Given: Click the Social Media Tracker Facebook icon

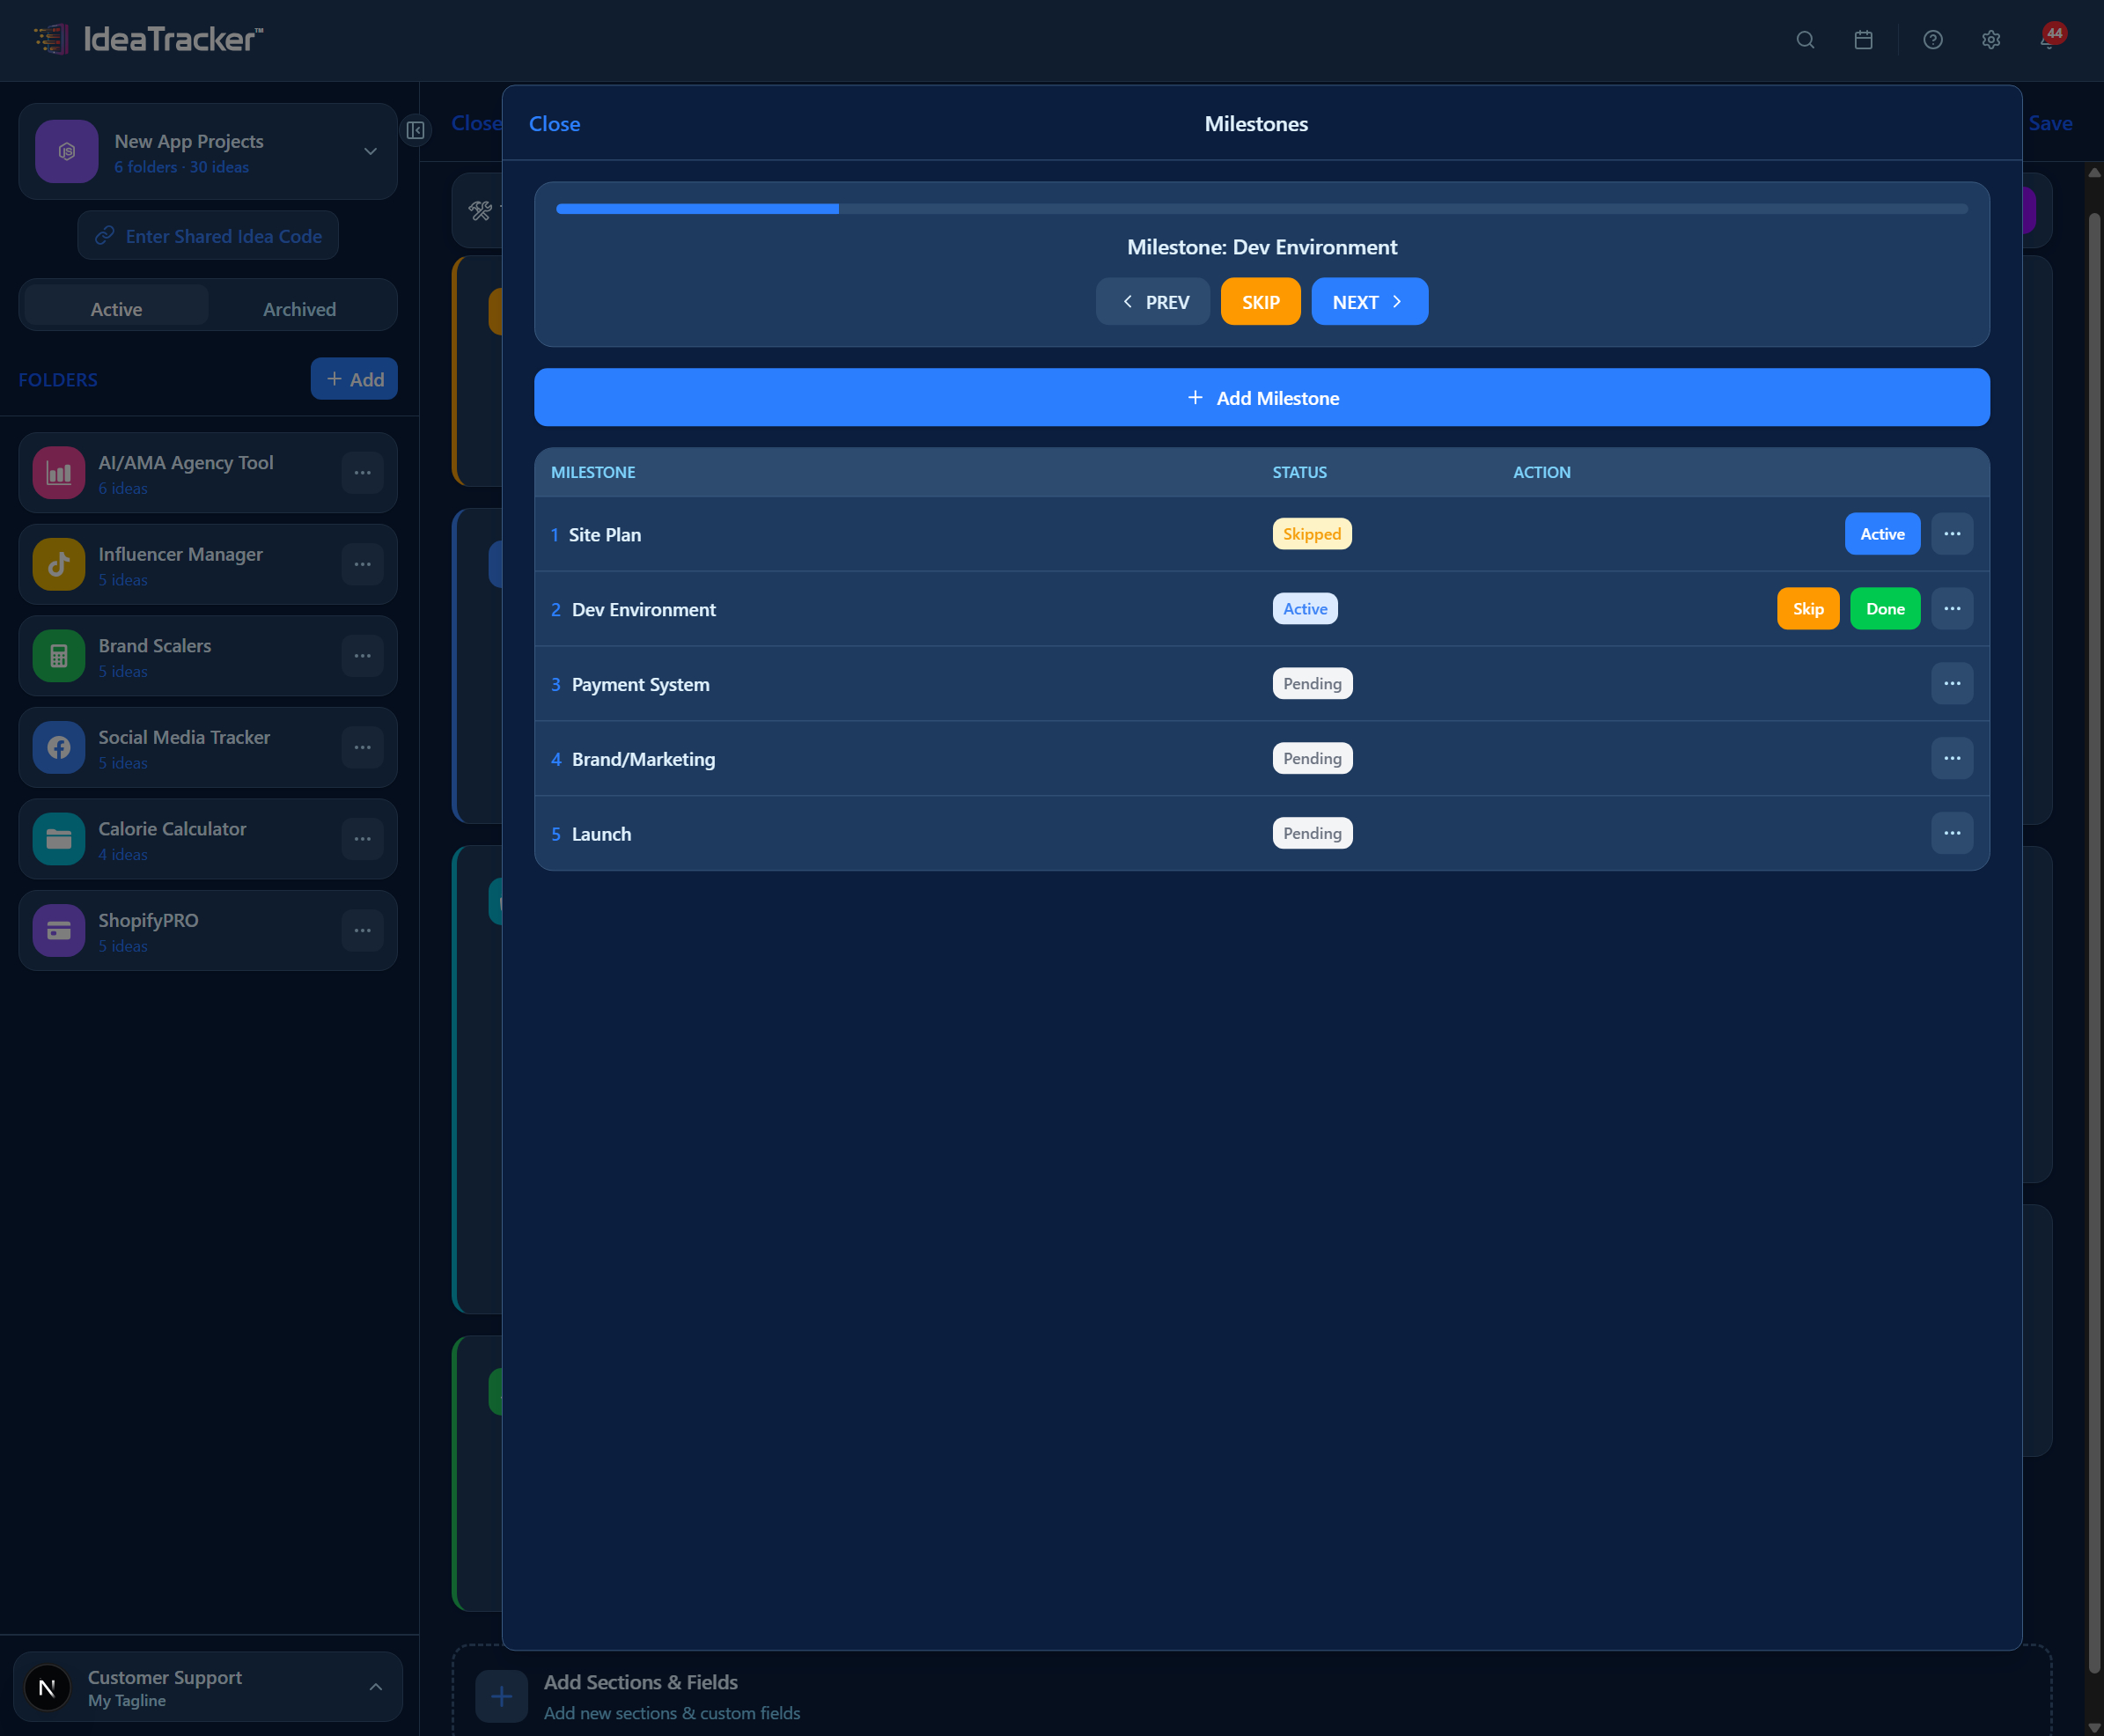Looking at the screenshot, I should pos(58,747).
